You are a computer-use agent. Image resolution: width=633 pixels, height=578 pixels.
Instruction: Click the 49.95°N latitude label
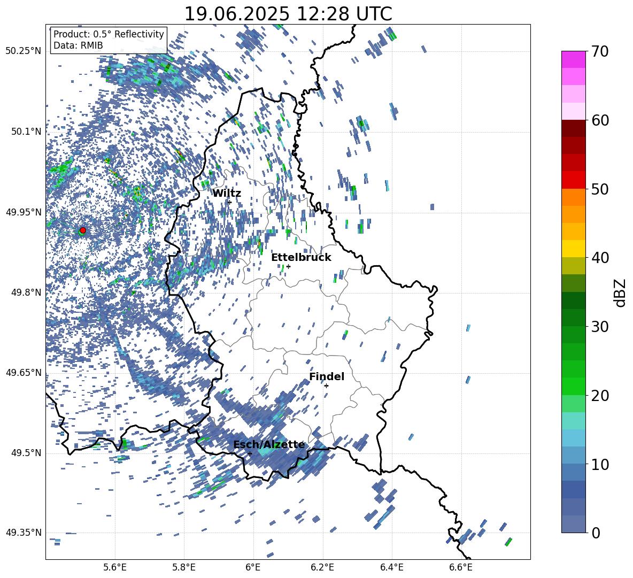(x=24, y=212)
